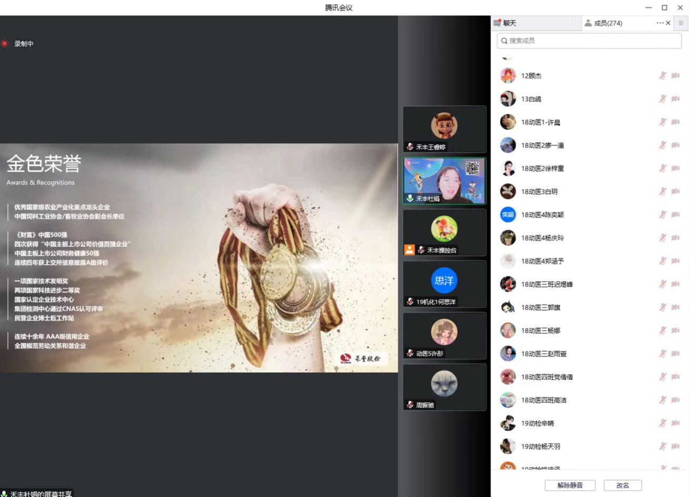The width and height of the screenshot is (689, 497).
Task: Click the host badge icon on 禾丰操控台 tile
Action: coord(409,250)
